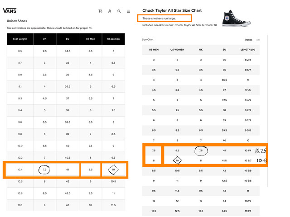Select the 9 5/6 length cell
This screenshot has height=217, width=290.
[248, 130]
